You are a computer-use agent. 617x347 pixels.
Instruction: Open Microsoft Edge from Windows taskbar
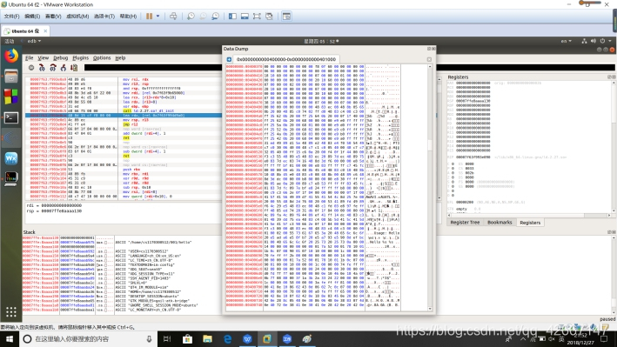coord(227,339)
